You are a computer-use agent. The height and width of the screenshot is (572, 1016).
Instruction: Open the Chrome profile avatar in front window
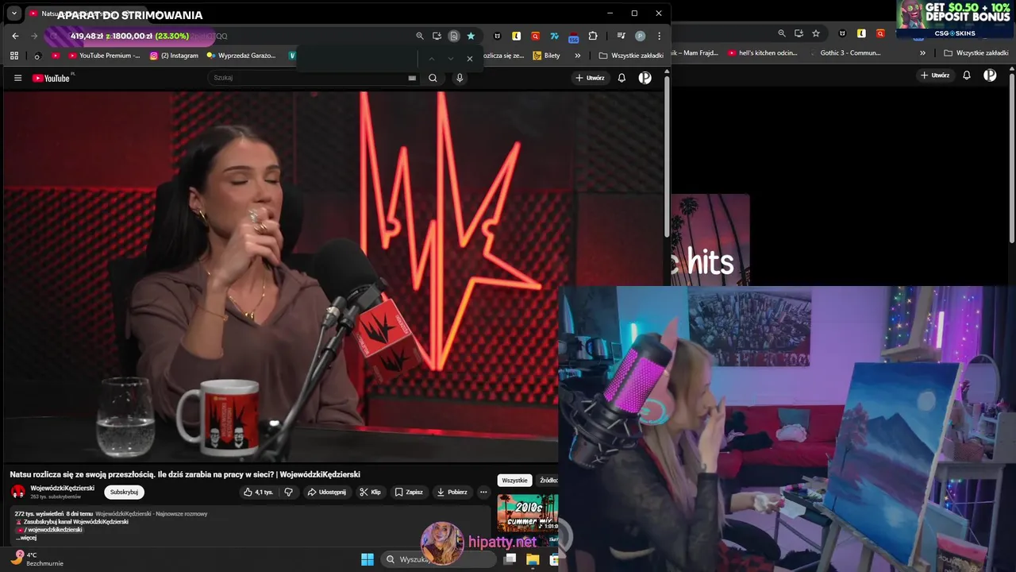coord(641,36)
